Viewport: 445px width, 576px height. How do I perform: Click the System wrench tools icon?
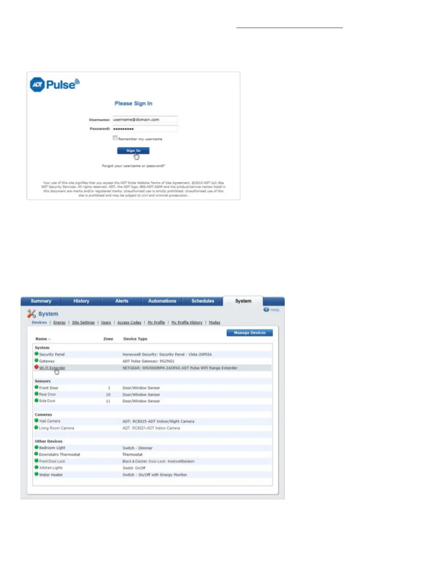pyautogui.click(x=31, y=313)
